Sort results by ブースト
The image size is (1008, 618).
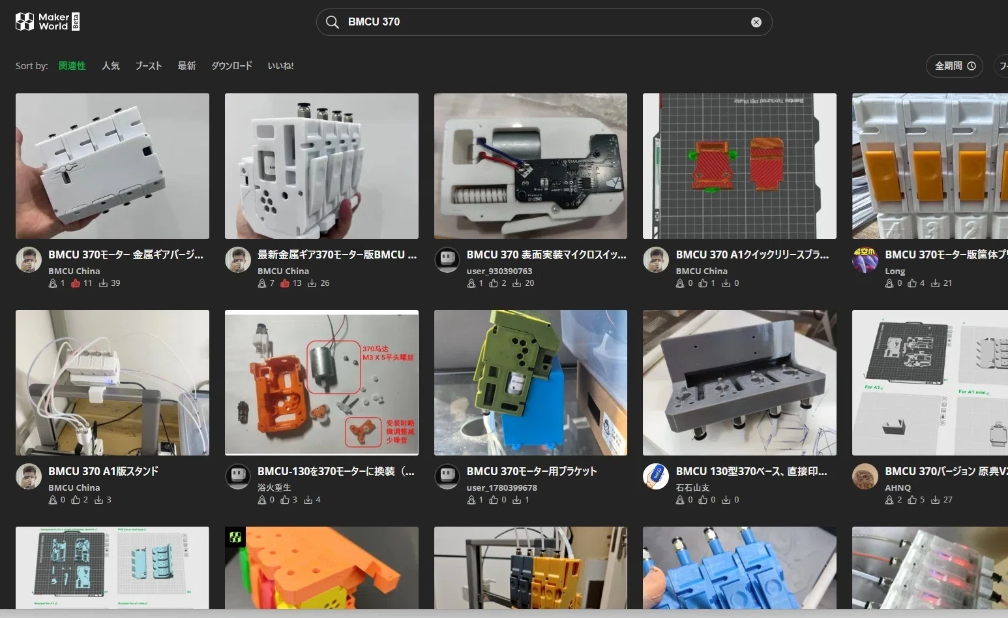pyautogui.click(x=149, y=66)
